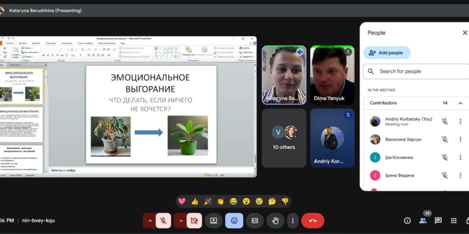The height and width of the screenshot is (234, 469).
Task: Toggle the turned-off camera button
Action: (x=194, y=220)
